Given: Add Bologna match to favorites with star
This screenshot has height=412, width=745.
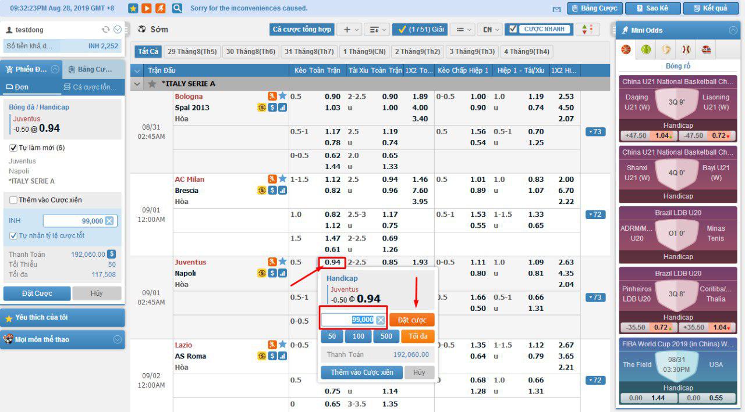Looking at the screenshot, I should 283,96.
